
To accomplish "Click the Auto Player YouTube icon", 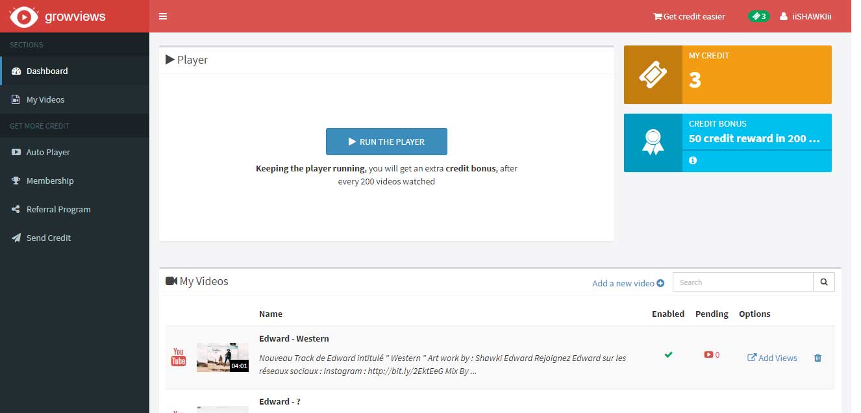I will click(16, 152).
